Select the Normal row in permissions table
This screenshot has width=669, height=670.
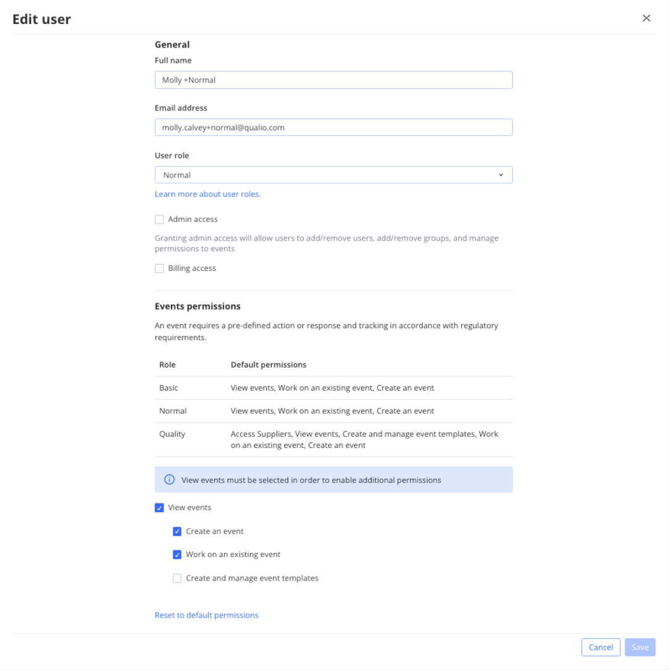333,411
